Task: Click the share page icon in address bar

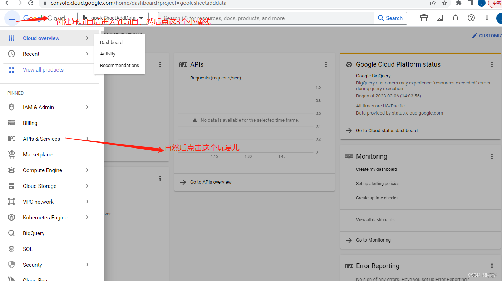Action: point(433,3)
